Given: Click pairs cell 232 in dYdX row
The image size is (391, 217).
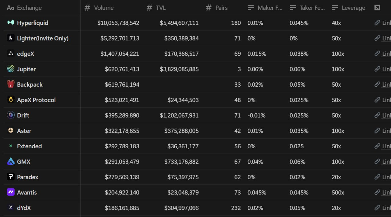Looking at the screenshot, I should click(236, 208).
